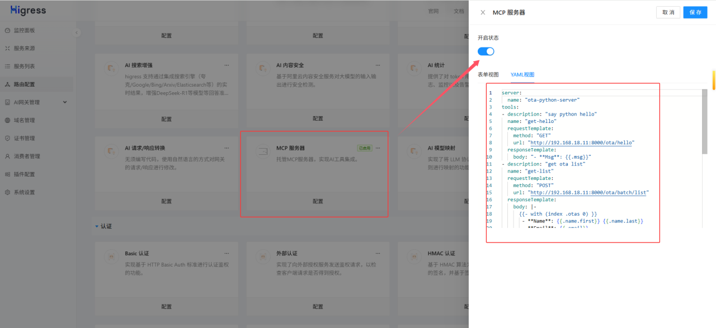Click the 服务列表 list icon
Screen dimensions: 716x328
[x=7, y=66]
